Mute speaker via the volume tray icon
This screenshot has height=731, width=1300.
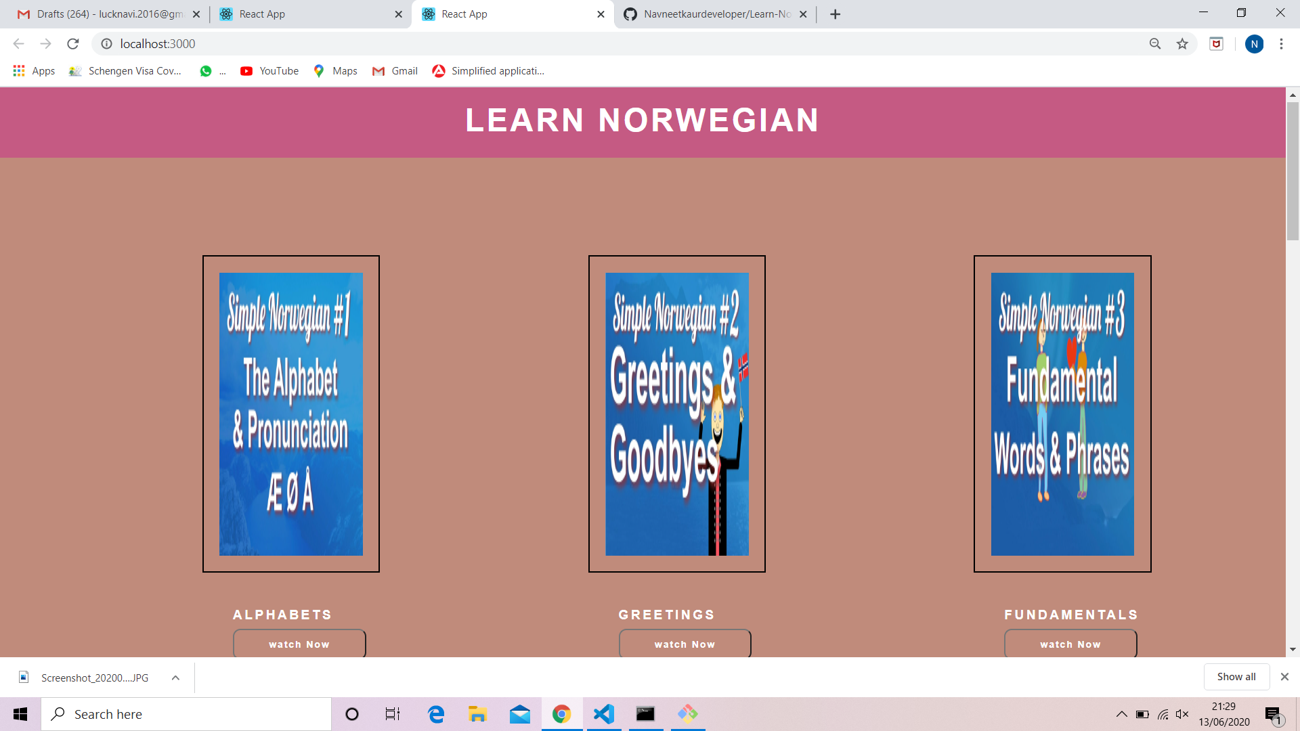tap(1184, 713)
